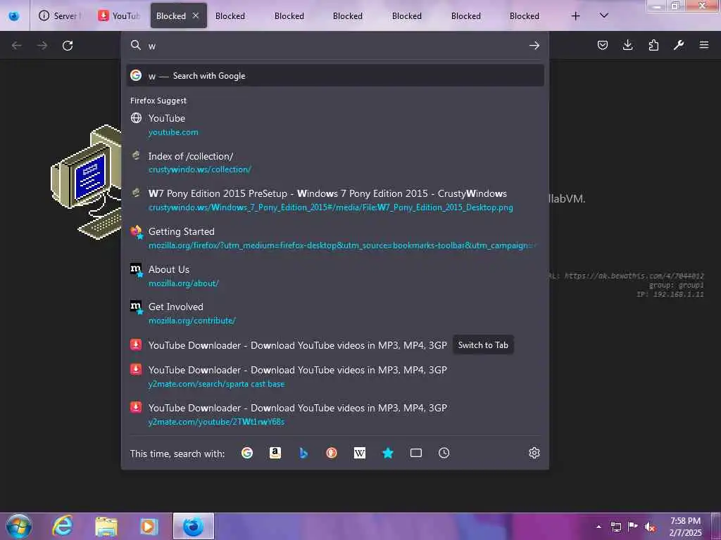Search only open Tabs icon
The width and height of the screenshot is (721, 540).
415,454
